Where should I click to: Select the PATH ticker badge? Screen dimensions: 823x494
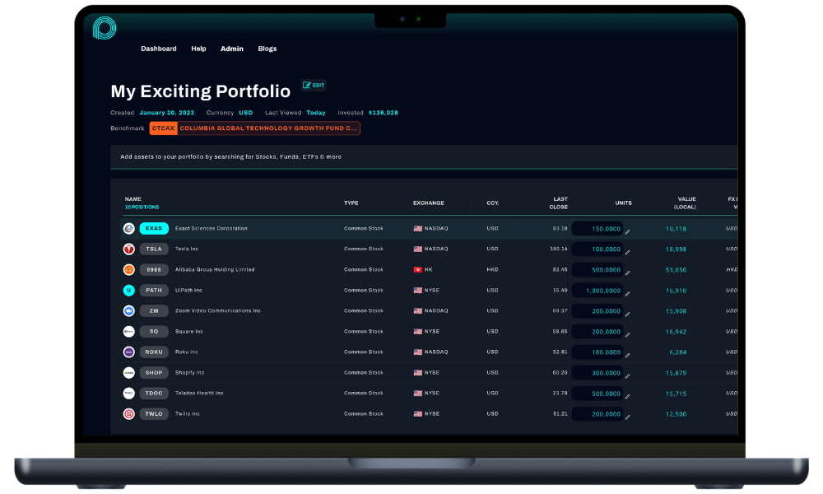pyautogui.click(x=154, y=291)
